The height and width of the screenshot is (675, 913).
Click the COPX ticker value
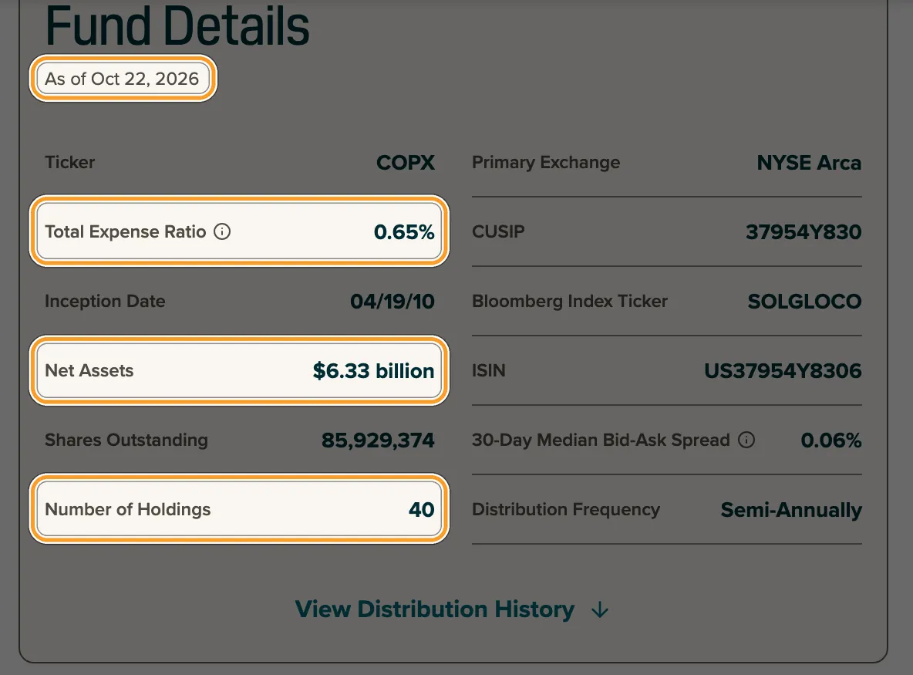[x=406, y=163]
